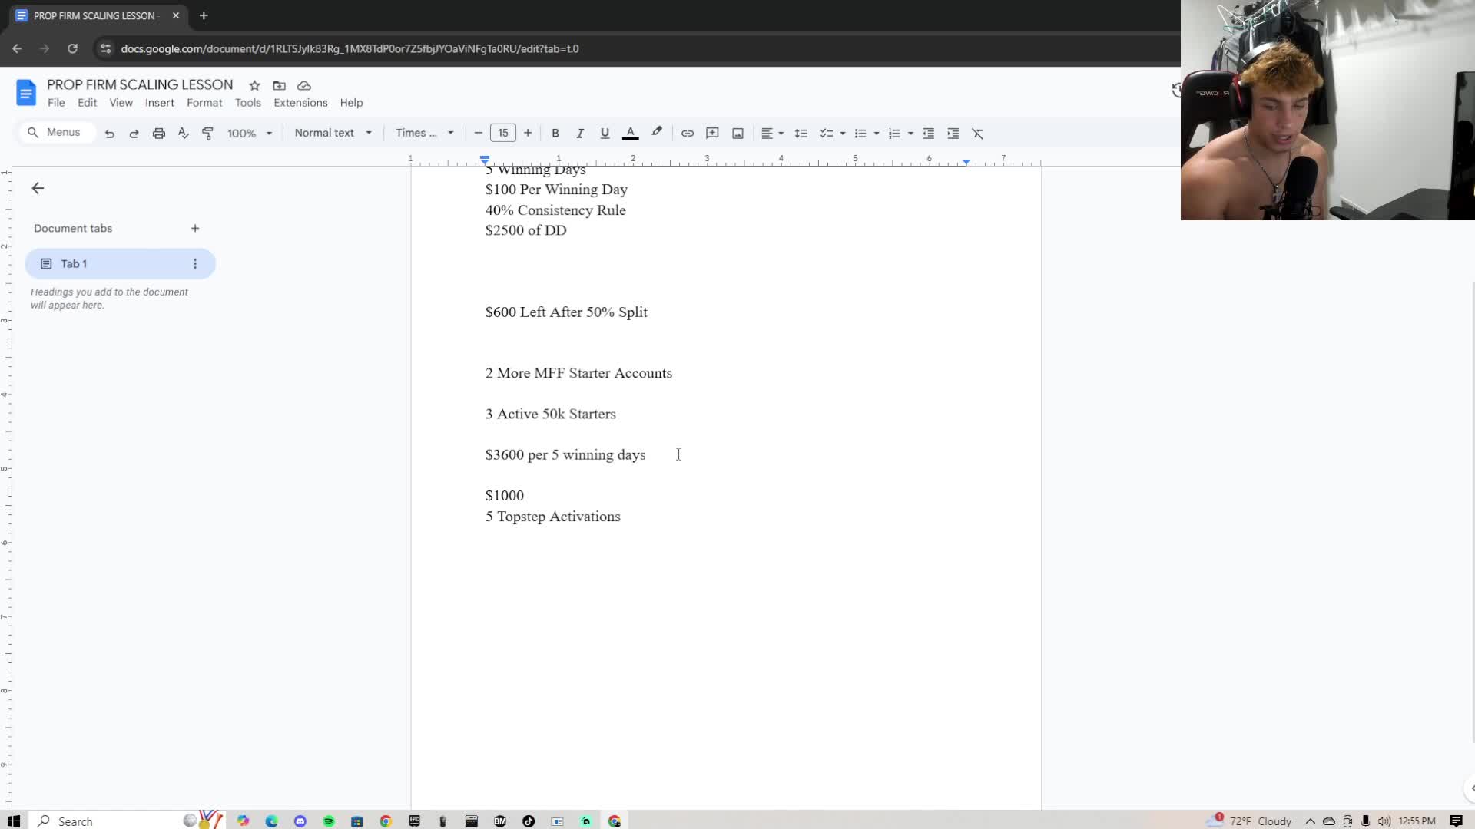The width and height of the screenshot is (1475, 829).
Task: Toggle underline formatting
Action: click(x=605, y=134)
